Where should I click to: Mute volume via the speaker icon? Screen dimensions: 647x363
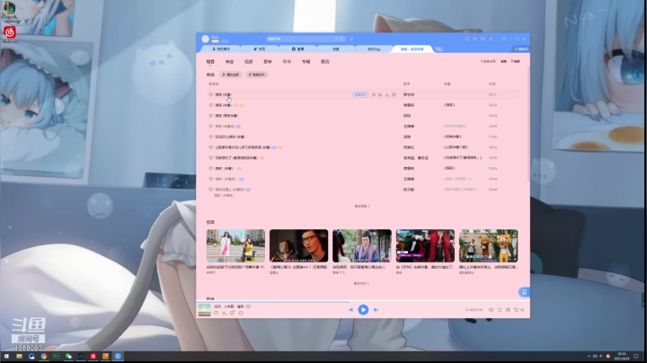tap(491, 310)
